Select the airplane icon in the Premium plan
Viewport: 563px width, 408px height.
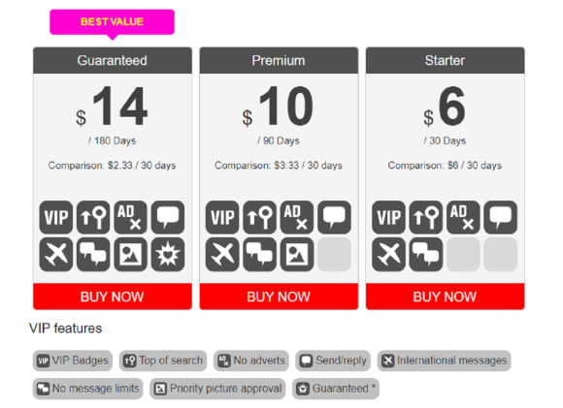point(222,255)
